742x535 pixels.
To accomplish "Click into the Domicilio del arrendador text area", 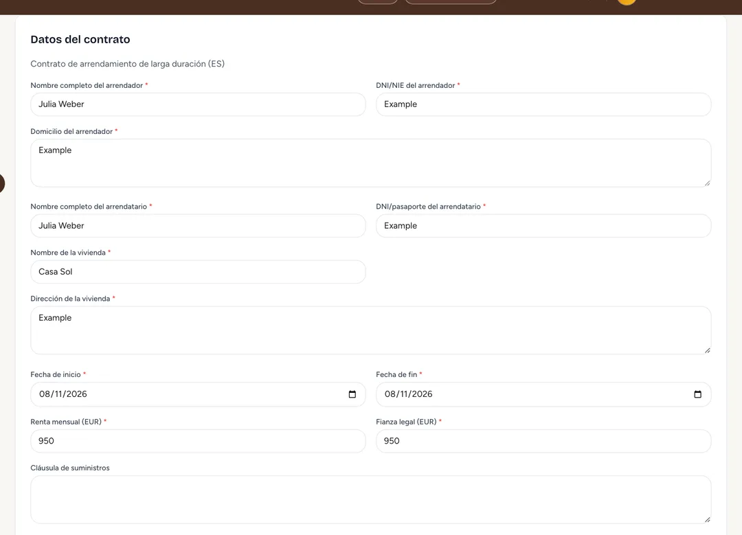I will pos(371,163).
